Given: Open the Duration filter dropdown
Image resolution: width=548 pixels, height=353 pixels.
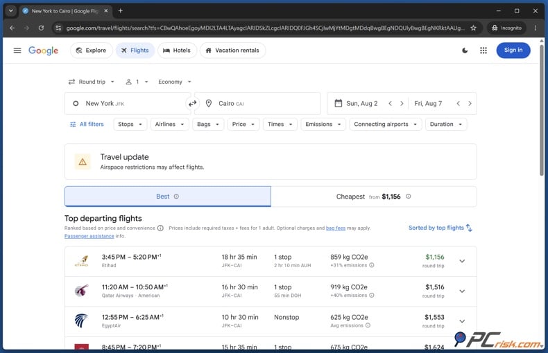Looking at the screenshot, I should point(446,124).
